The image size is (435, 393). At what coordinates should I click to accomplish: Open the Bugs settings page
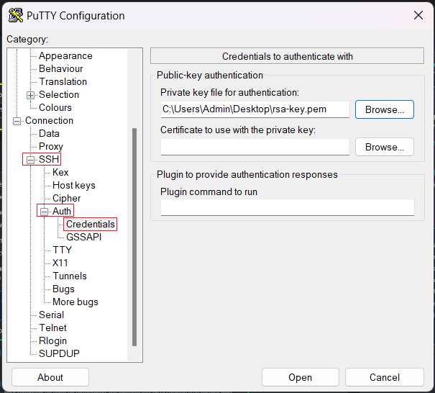(63, 289)
